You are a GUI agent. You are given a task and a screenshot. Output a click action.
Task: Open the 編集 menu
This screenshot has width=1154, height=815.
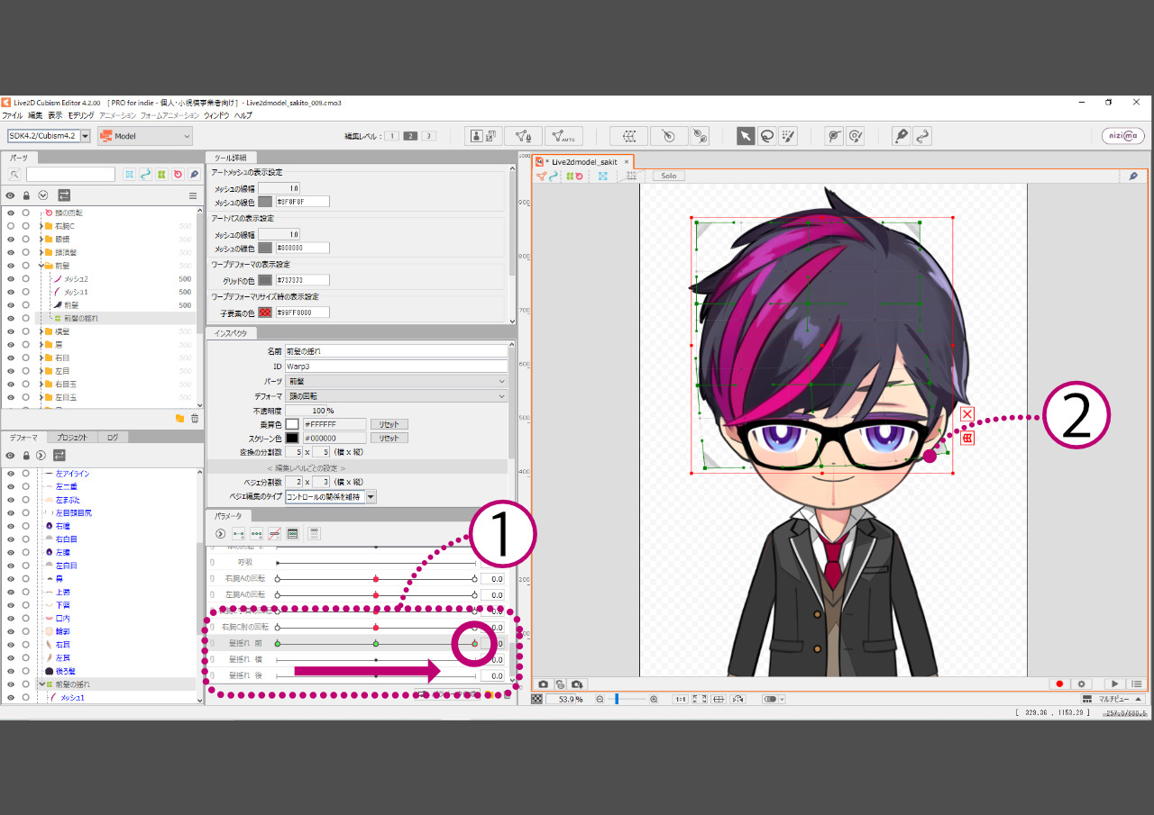(35, 115)
